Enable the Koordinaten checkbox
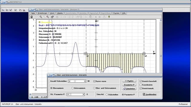The width and height of the screenshot is (191, 107). pyautogui.click(x=141, y=85)
